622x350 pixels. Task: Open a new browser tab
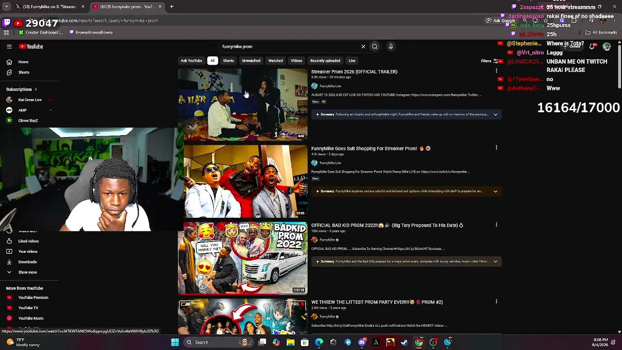(172, 7)
